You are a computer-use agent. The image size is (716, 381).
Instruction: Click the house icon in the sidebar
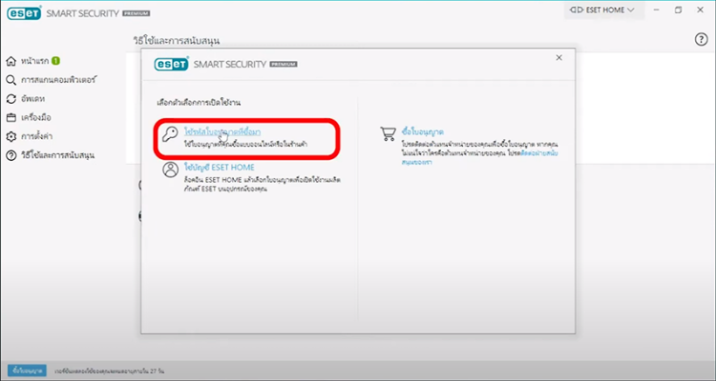(11, 61)
